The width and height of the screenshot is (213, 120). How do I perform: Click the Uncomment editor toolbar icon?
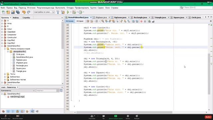tap(153, 21)
